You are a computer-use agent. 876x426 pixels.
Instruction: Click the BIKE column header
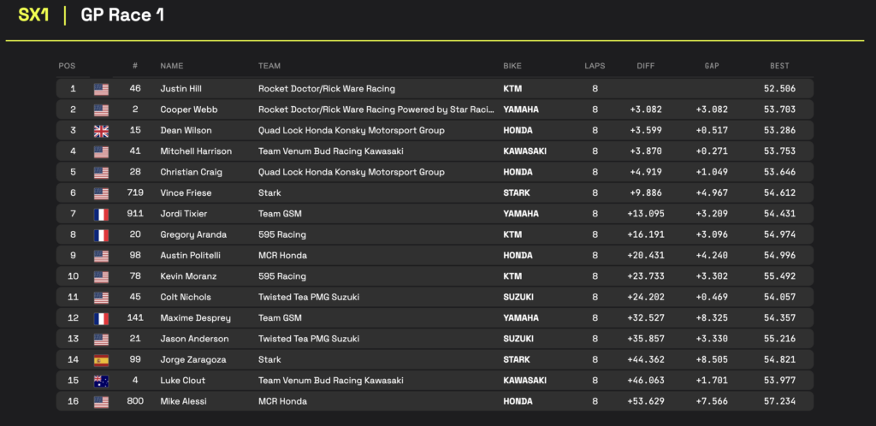tap(512, 66)
